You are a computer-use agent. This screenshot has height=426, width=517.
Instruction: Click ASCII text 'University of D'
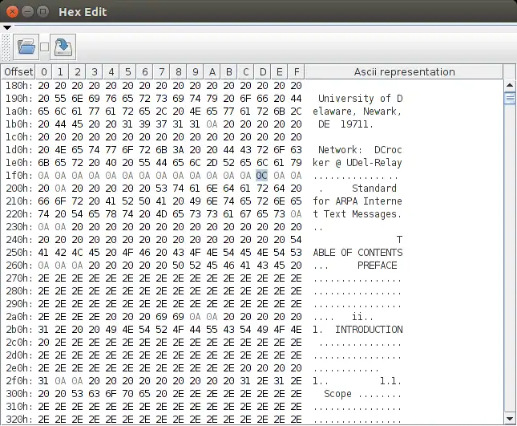tap(361, 99)
